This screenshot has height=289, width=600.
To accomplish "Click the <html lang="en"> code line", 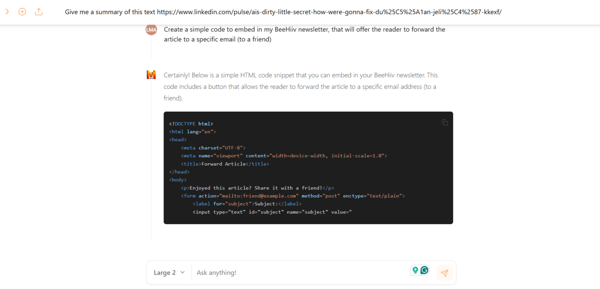I will tap(193, 132).
